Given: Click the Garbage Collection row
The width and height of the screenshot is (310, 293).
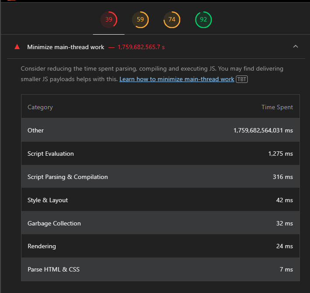Looking at the screenshot, I should pyautogui.click(x=160, y=223).
